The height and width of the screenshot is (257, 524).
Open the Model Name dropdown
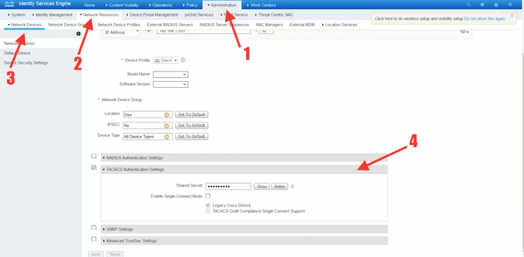point(170,74)
